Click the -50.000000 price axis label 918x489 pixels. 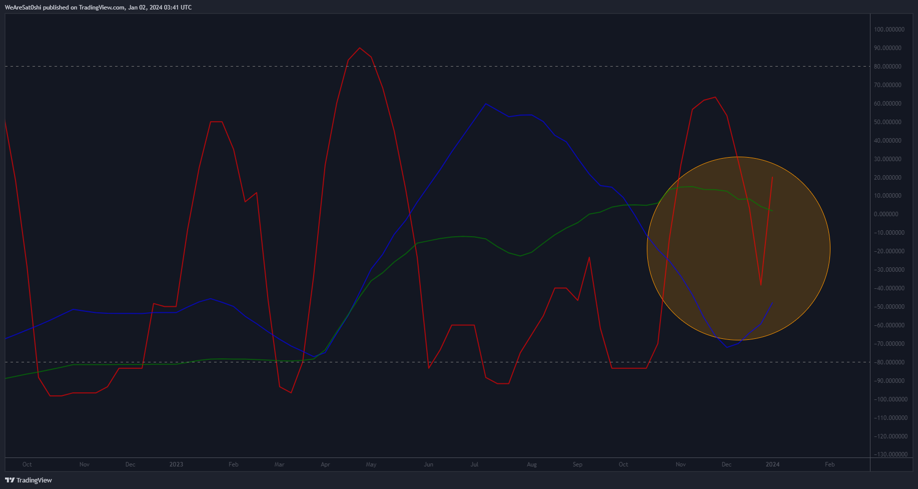click(889, 307)
